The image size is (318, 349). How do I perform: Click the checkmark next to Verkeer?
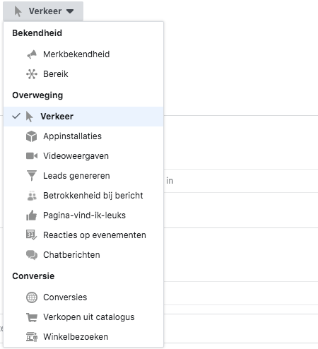16,116
